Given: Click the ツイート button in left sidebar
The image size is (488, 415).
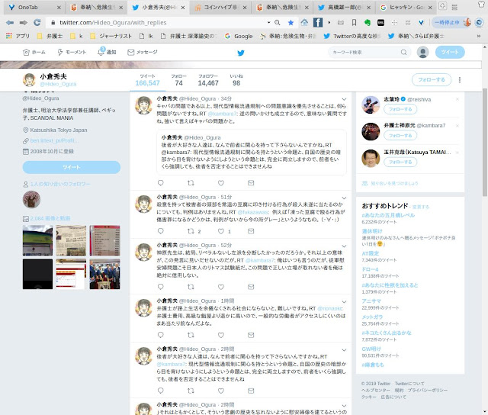Looking at the screenshot, I should tap(71, 168).
